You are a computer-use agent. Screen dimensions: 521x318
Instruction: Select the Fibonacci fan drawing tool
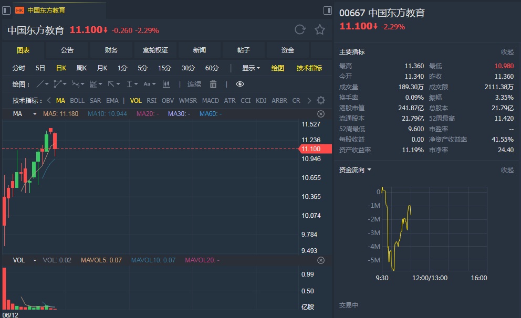coord(76,84)
